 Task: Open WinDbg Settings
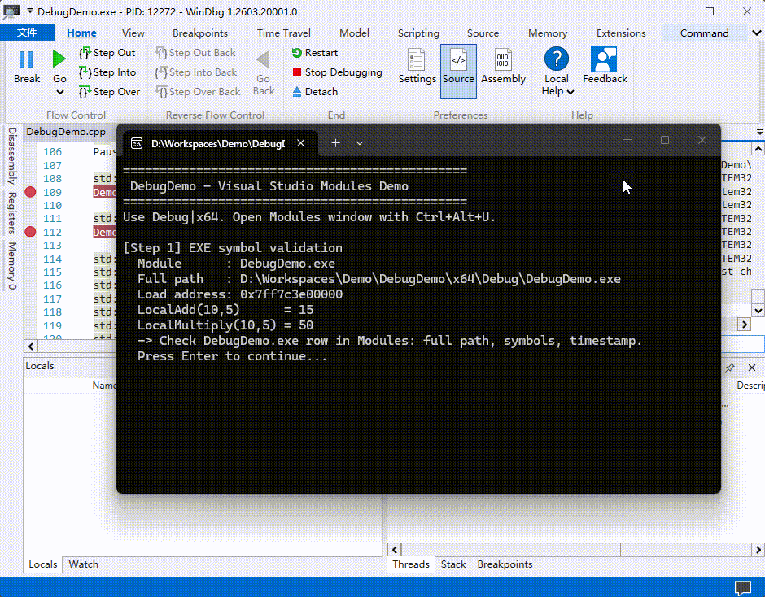(x=417, y=67)
